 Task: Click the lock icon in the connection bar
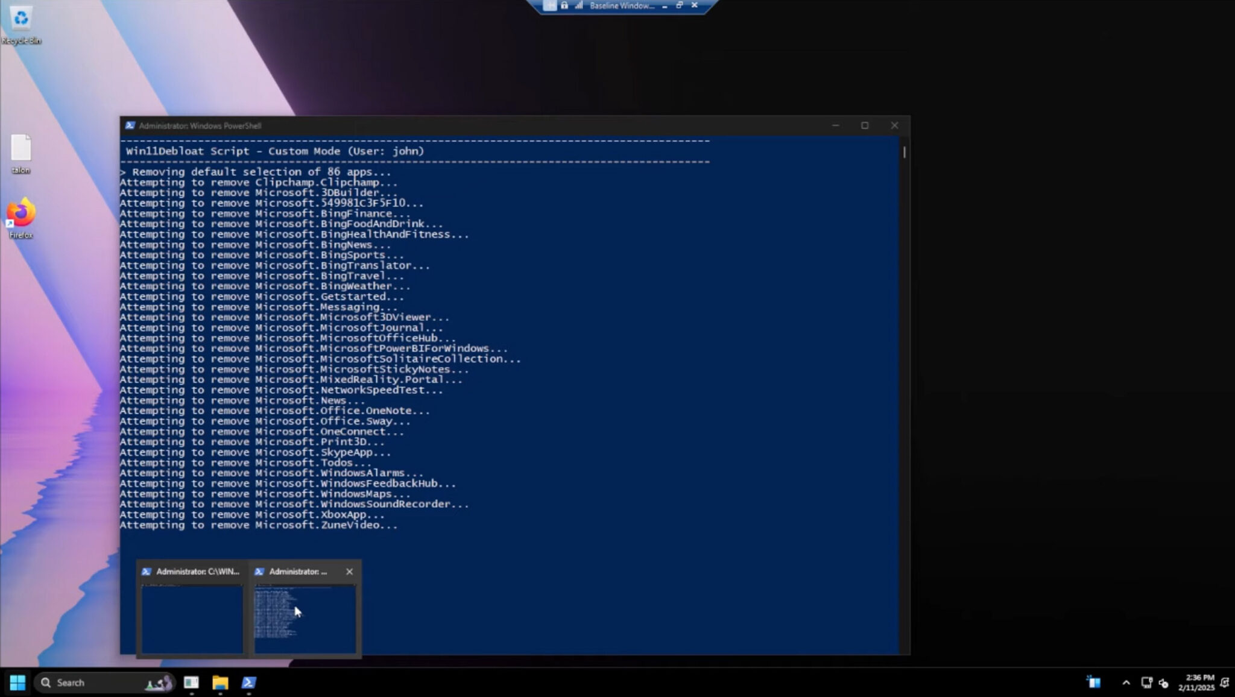point(564,5)
